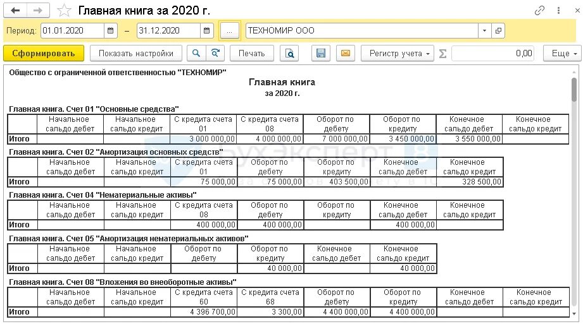
Task: Open the organization card with the open icon
Action: 498,31
